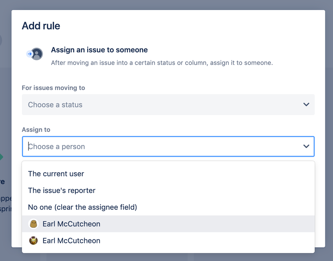Click the dark brown avatar beside Earl McCutcheon
The width and height of the screenshot is (333, 261).
(34, 241)
